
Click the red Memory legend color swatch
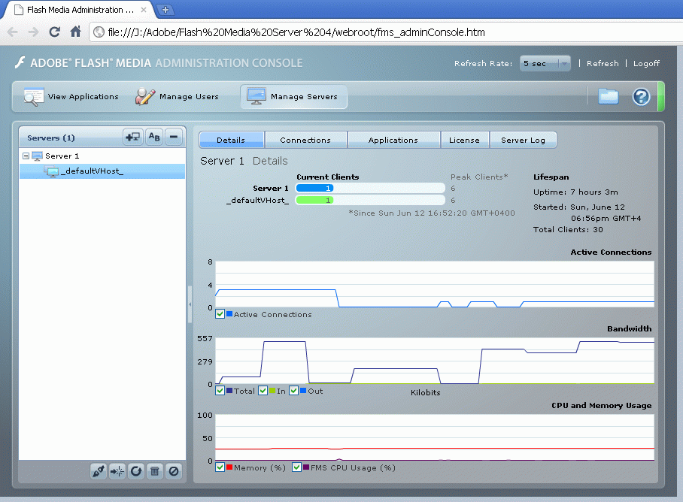[229, 467]
